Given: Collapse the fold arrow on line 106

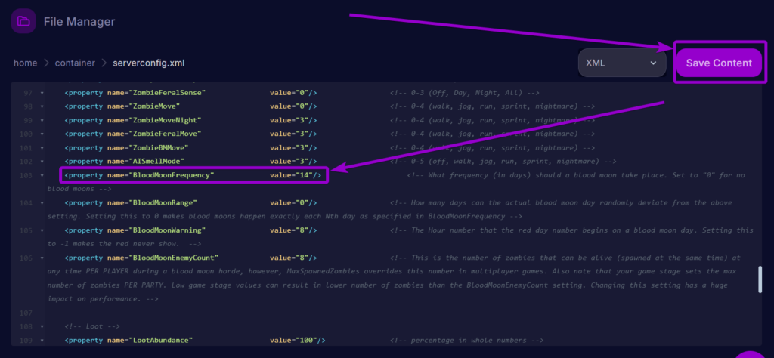Looking at the screenshot, I should (x=42, y=258).
